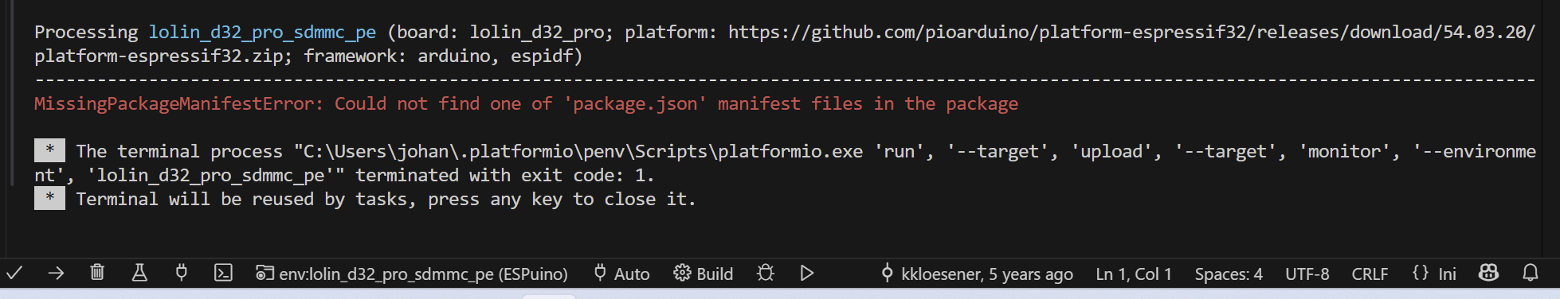Switch environment env:lolin_d32_pro_sdmmc_pe (ESPuino)
Screen dimensions: 1560x299
pyautogui.click(x=412, y=274)
